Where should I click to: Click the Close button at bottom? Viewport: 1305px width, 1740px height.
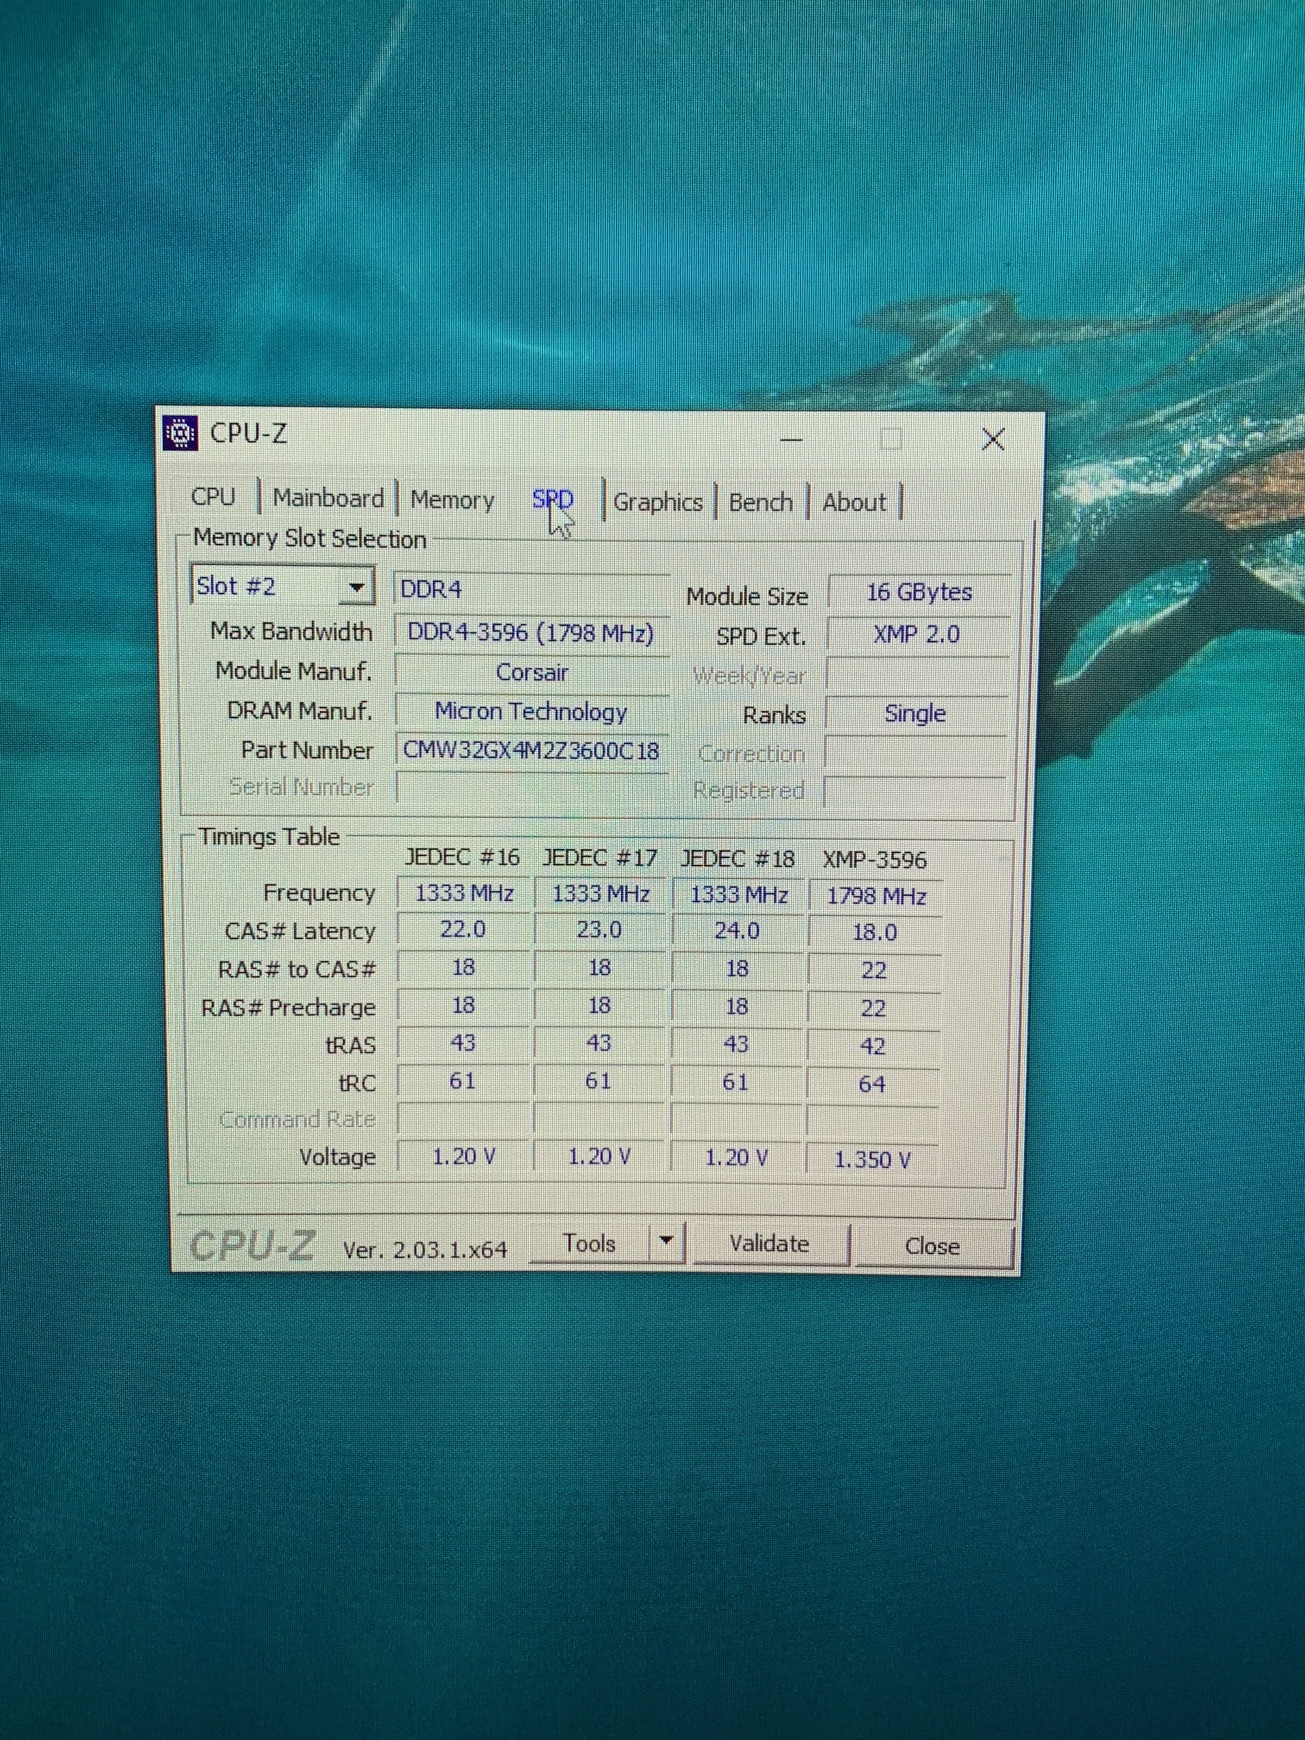tap(932, 1247)
